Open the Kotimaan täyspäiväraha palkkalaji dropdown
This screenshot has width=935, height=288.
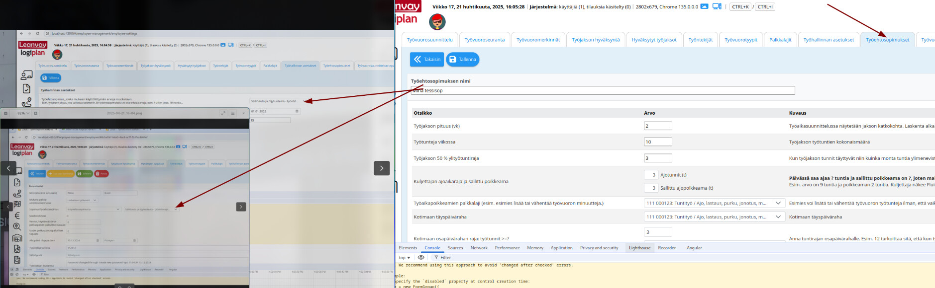click(714, 217)
